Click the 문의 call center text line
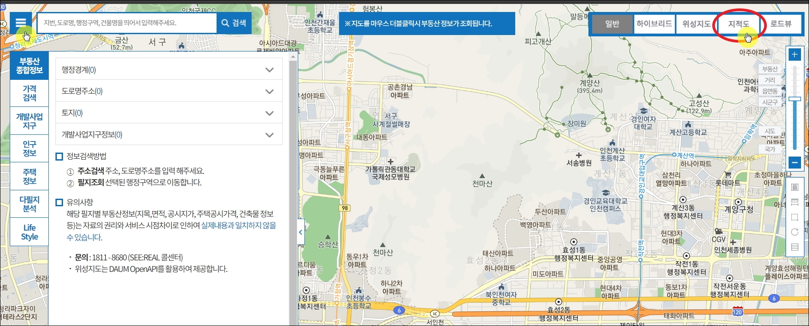Screen dimensions: 809x326 (x=129, y=257)
